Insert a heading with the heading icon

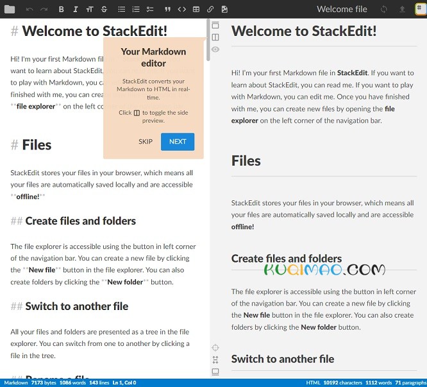[90, 9]
